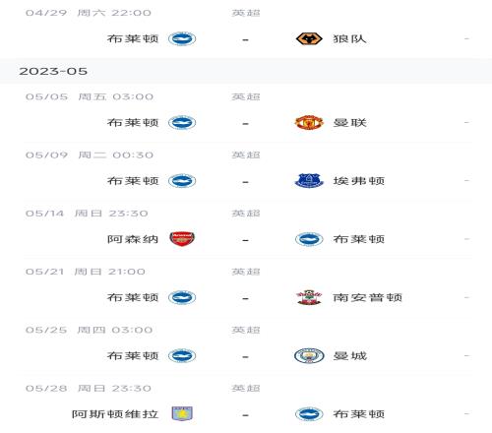Select the 阿森纳 team name
Image resolution: width=492 pixels, height=433 pixels.
click(x=133, y=239)
